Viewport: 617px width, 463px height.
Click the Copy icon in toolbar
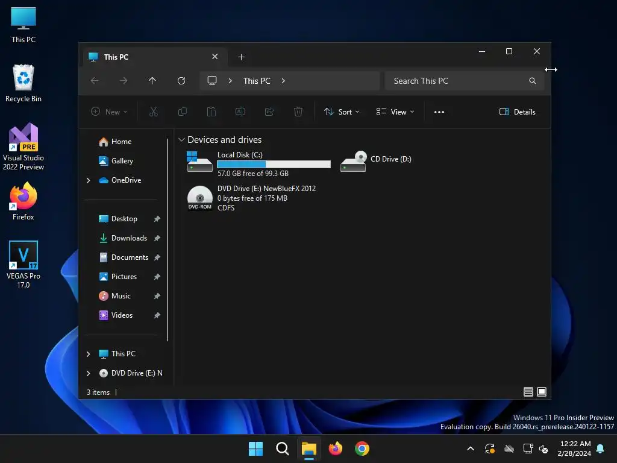tap(183, 112)
